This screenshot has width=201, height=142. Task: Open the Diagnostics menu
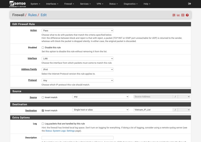click(131, 4)
